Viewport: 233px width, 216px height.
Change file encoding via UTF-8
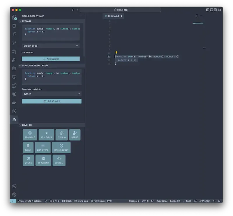145,201
